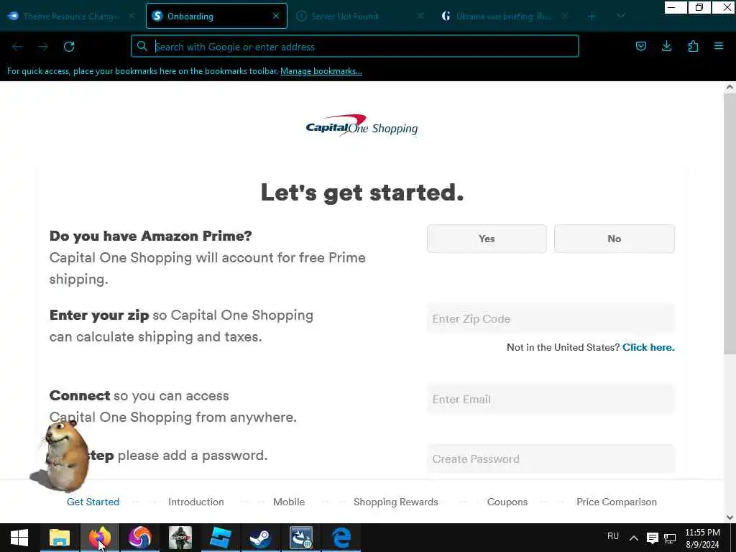The image size is (736, 552).
Task: Open the Sniper game taskbar icon
Action: 180,538
